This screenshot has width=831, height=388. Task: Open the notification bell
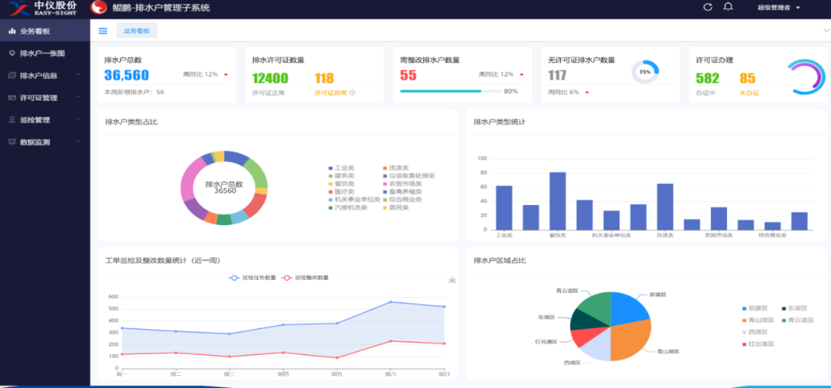(x=728, y=8)
